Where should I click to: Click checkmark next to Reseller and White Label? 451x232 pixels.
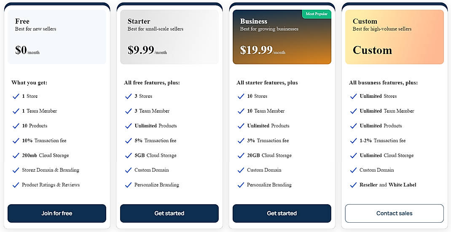click(x=354, y=185)
